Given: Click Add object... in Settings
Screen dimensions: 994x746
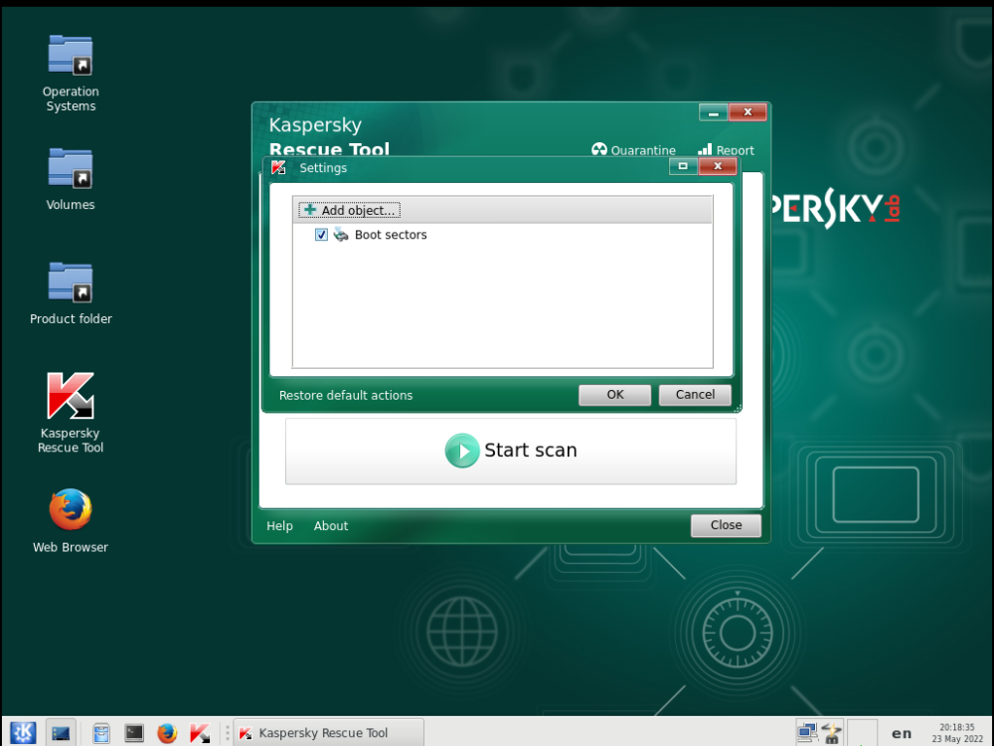Looking at the screenshot, I should point(349,210).
